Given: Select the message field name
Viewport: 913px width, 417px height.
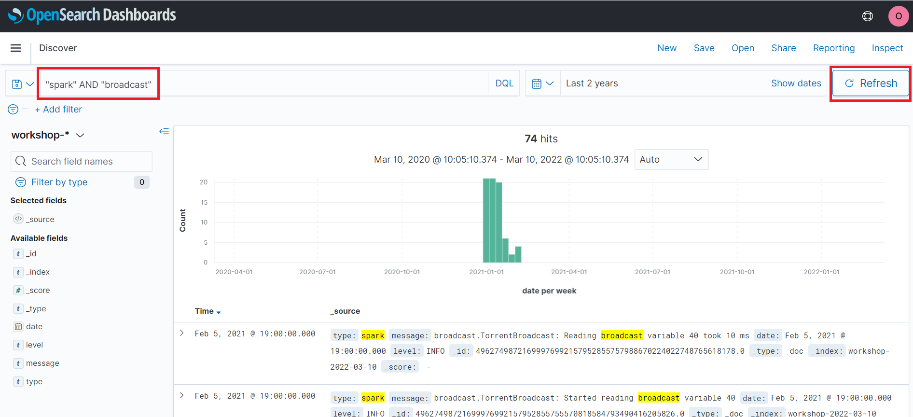Looking at the screenshot, I should (42, 363).
